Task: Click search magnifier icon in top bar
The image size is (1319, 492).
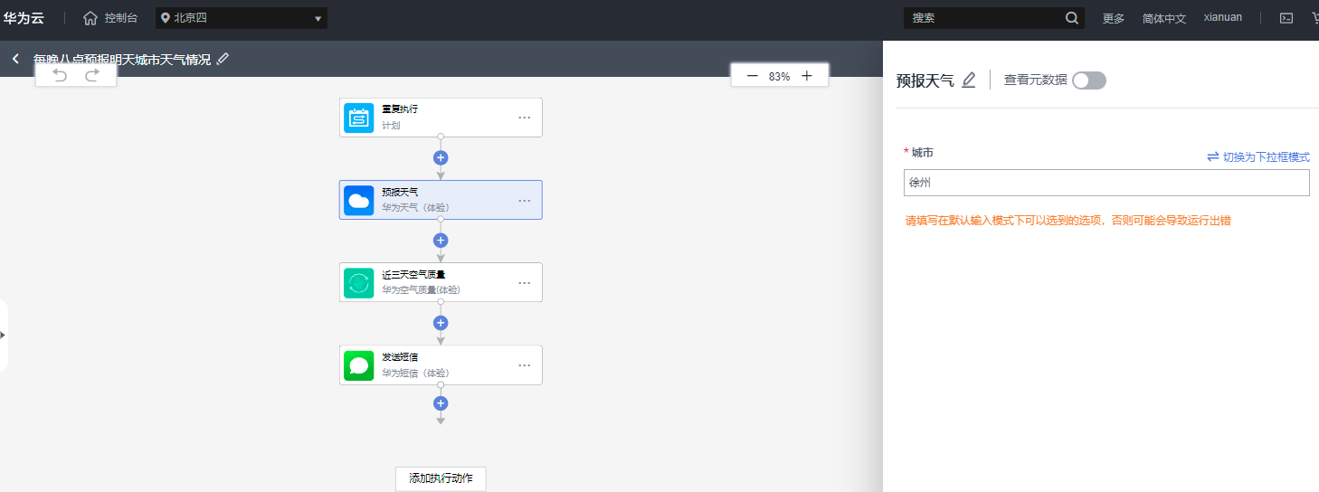Action: point(1072,18)
